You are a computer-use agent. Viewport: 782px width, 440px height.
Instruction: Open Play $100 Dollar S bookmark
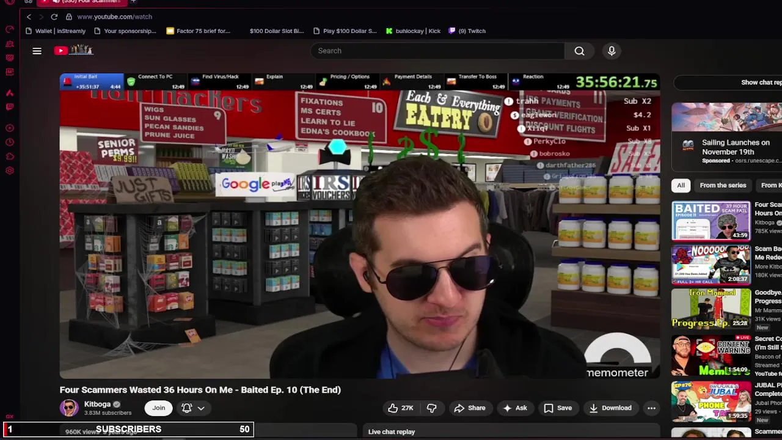coord(345,31)
